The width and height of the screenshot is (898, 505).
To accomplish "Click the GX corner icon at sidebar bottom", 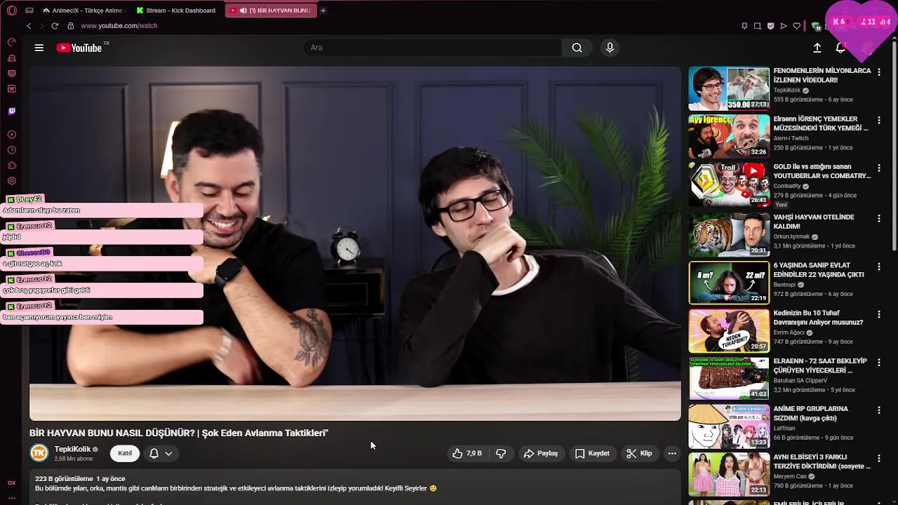I will pyautogui.click(x=11, y=483).
